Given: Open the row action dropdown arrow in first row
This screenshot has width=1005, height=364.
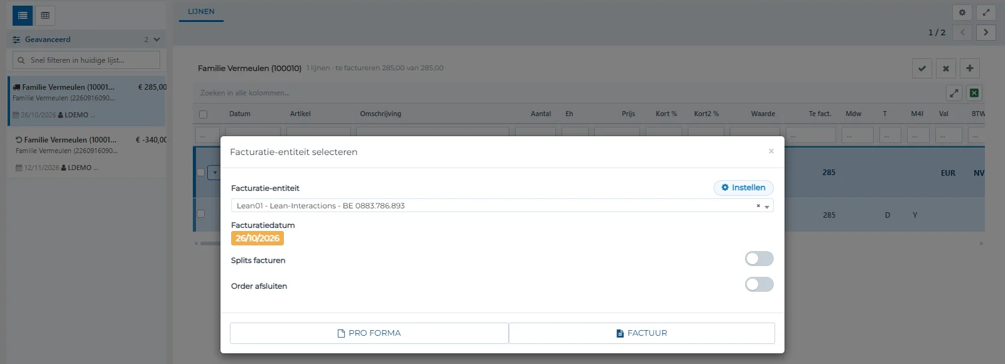Looking at the screenshot, I should [215, 172].
